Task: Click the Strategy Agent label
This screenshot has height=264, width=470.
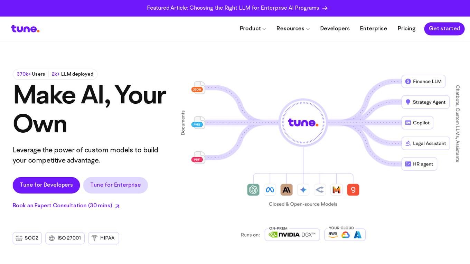Action: click(x=429, y=102)
